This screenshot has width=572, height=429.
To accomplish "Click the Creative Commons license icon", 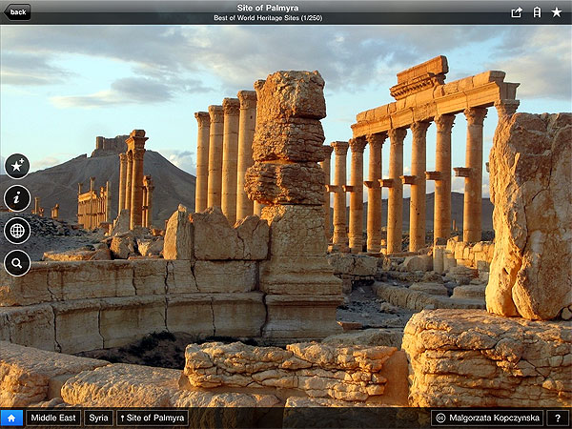I will (439, 418).
